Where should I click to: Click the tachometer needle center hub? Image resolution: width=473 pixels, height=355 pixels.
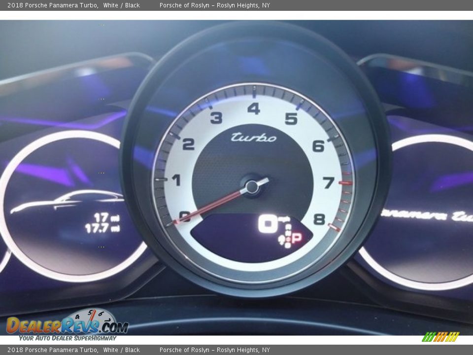point(252,187)
